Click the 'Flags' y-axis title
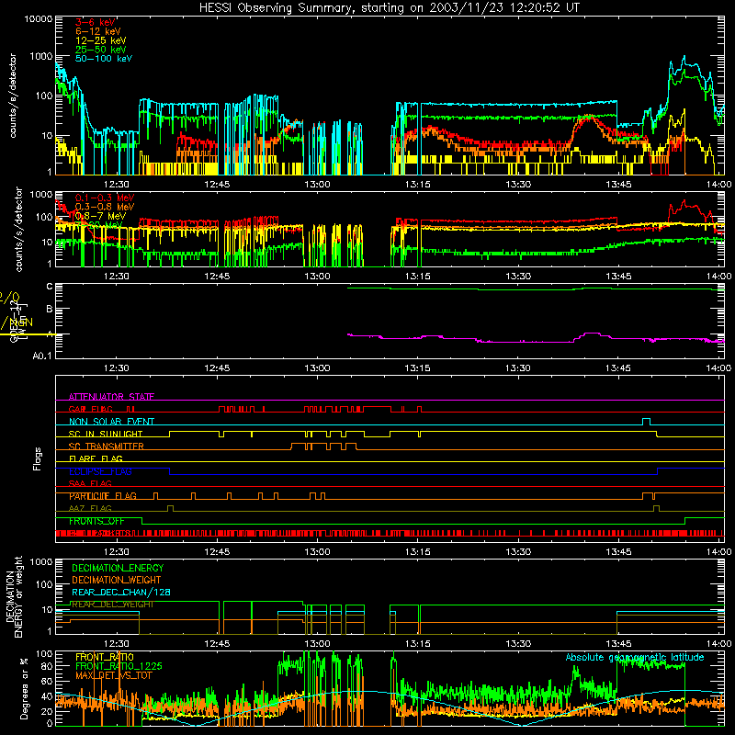 tap(37, 458)
